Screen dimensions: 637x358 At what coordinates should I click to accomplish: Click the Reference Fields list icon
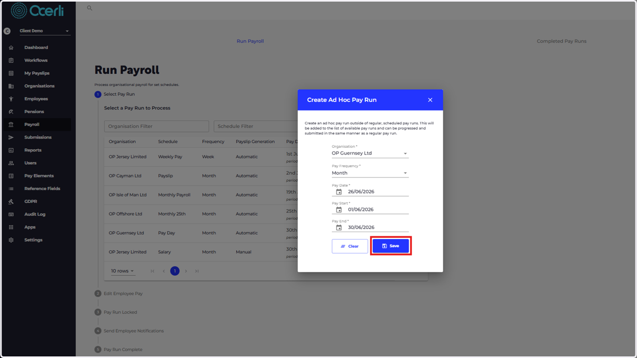coord(11,189)
